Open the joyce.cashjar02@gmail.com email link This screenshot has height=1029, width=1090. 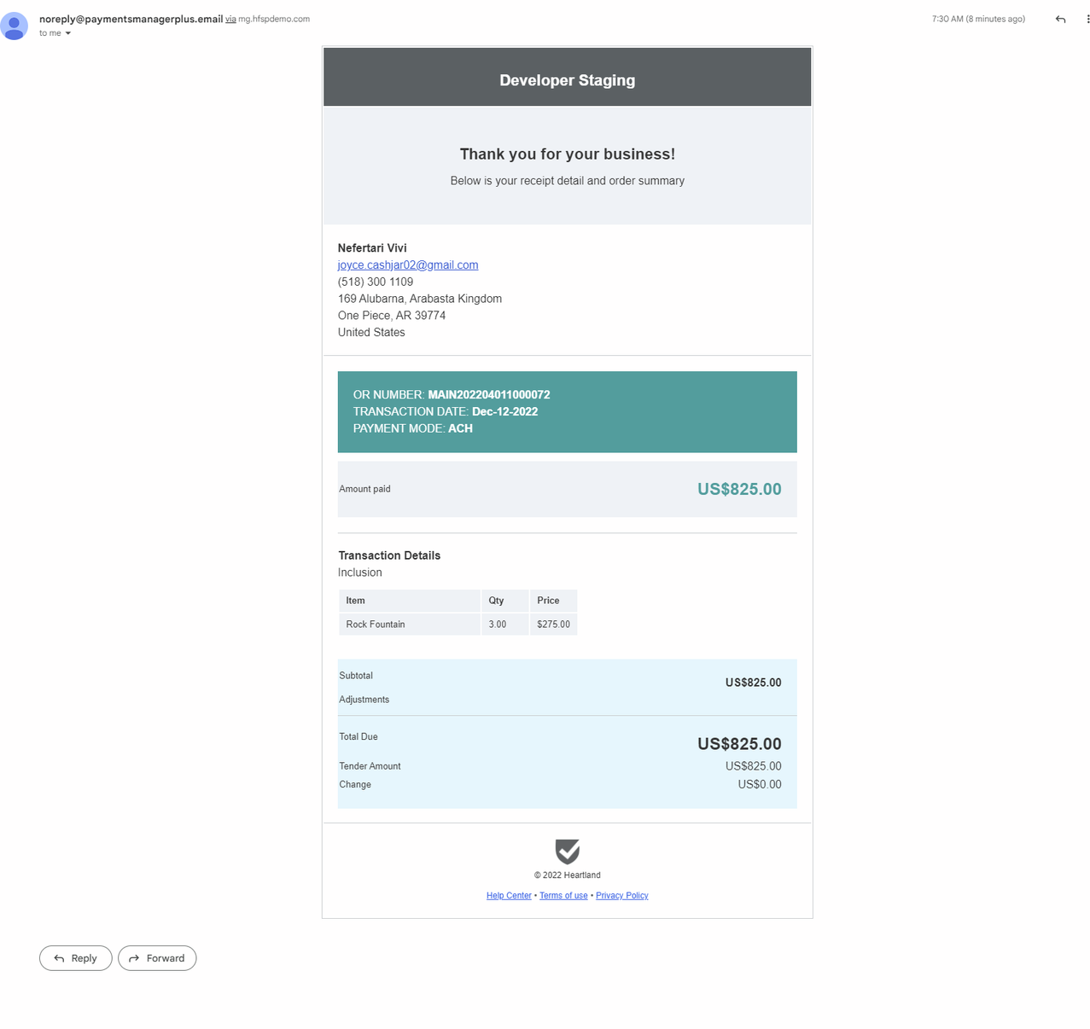click(x=408, y=265)
